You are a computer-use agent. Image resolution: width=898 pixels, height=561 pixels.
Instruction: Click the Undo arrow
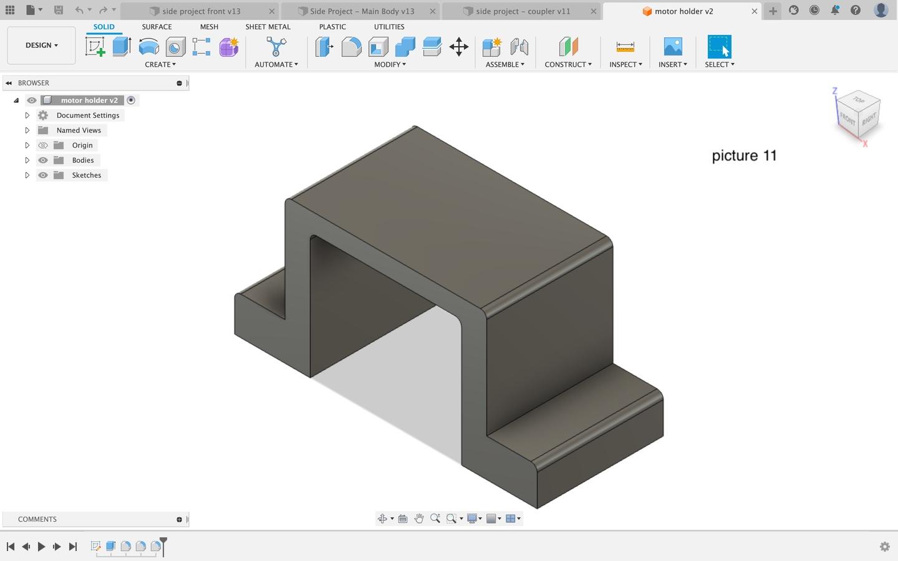pos(79,10)
